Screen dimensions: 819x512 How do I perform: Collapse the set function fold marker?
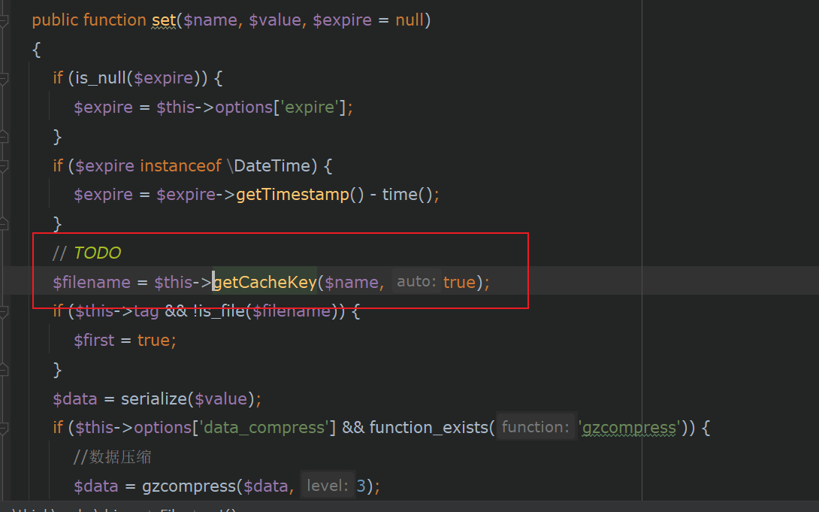pos(4,20)
